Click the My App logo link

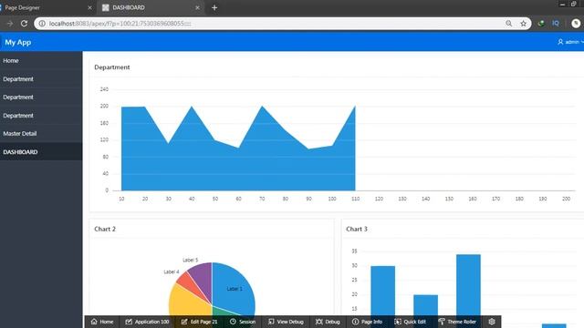click(18, 42)
